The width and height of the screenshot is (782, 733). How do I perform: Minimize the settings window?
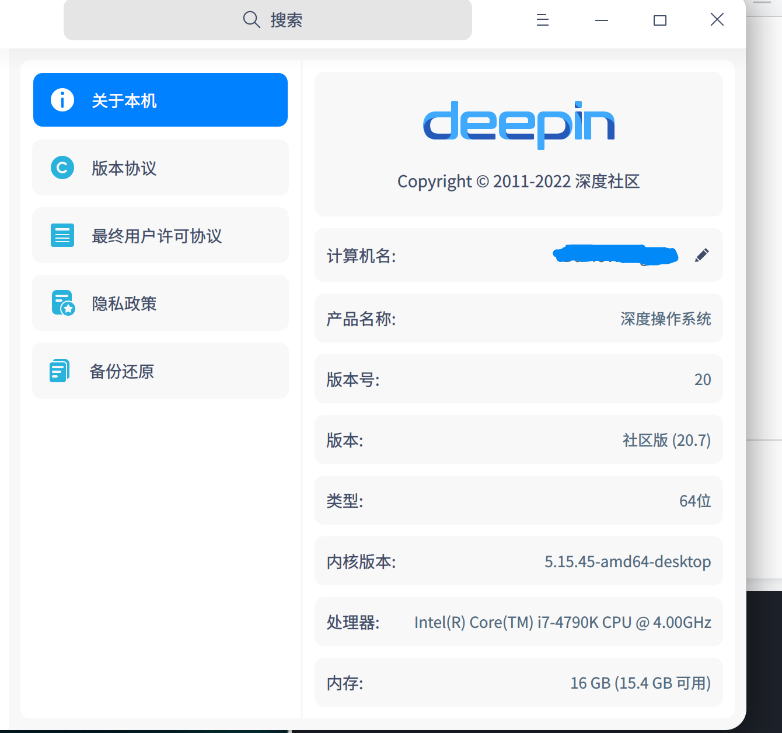pyautogui.click(x=602, y=20)
